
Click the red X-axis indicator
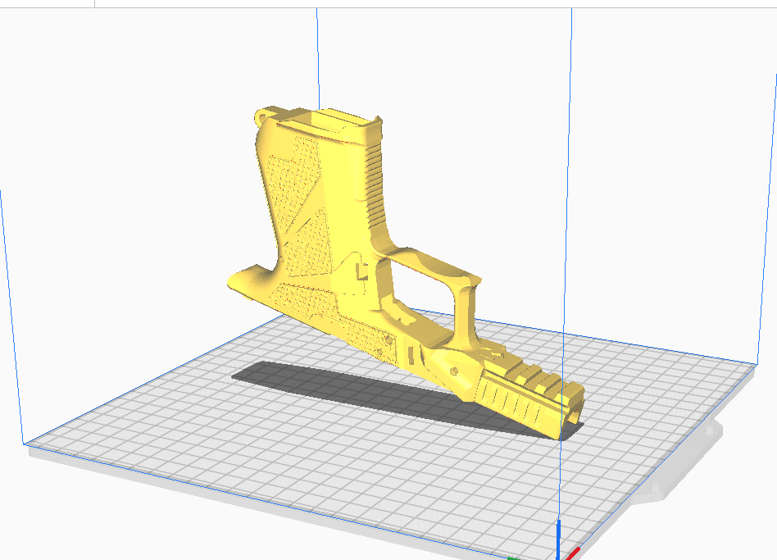pos(575,552)
